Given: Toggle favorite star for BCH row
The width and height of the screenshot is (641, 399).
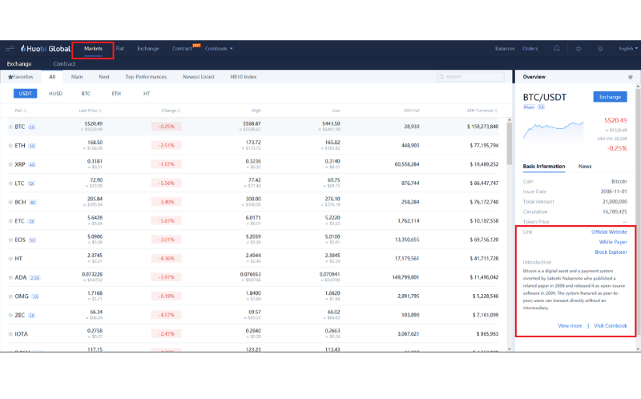Looking at the screenshot, I should (10, 202).
